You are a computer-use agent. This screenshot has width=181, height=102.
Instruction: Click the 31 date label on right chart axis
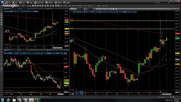pos(139,94)
